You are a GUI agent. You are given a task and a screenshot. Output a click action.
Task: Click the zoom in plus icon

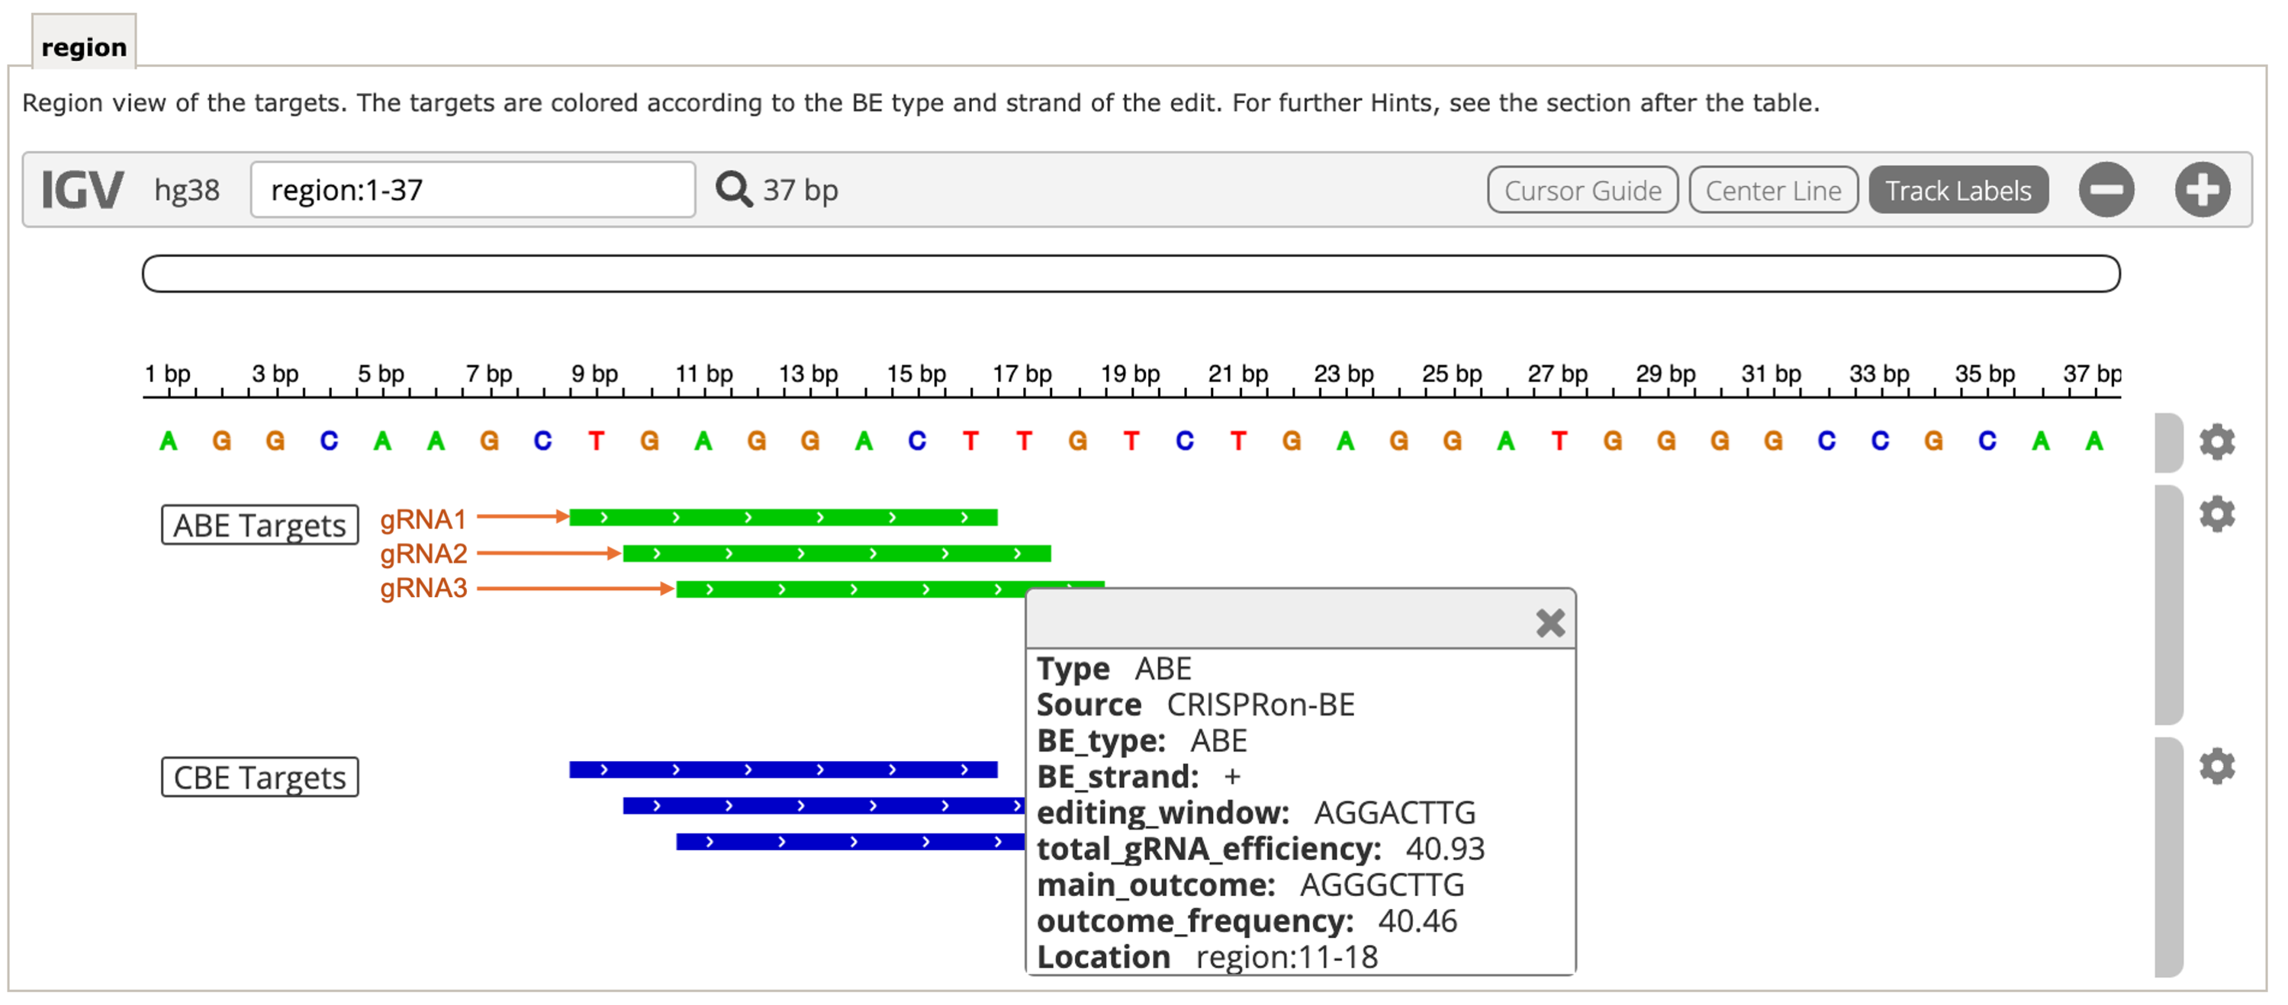[x=2201, y=190]
